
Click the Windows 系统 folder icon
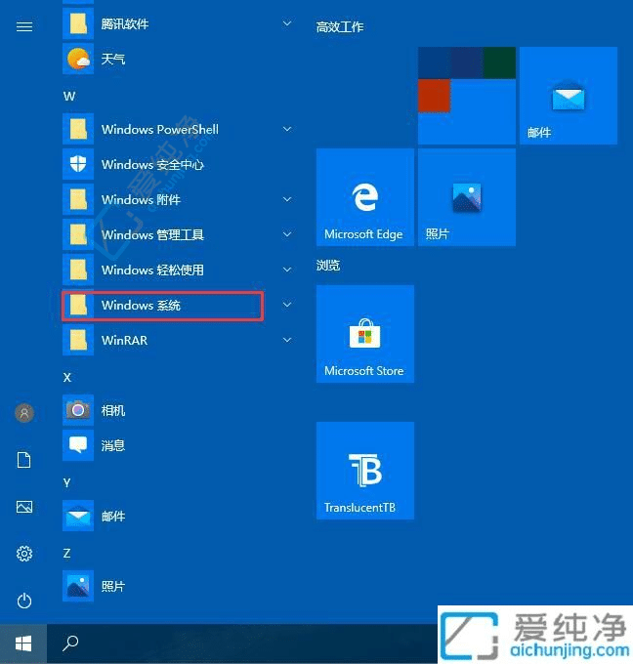tap(78, 305)
